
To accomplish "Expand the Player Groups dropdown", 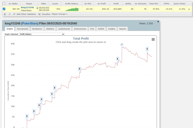I will (60, 14).
